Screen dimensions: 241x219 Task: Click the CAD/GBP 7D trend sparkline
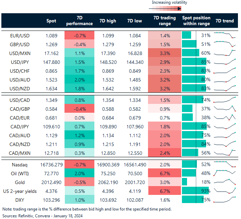point(224,109)
